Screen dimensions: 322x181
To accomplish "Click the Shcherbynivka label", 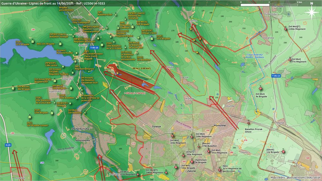I will [x=80, y=129].
